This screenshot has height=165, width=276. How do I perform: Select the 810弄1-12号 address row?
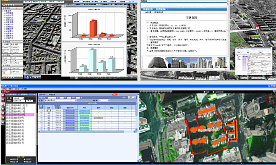click(17, 105)
